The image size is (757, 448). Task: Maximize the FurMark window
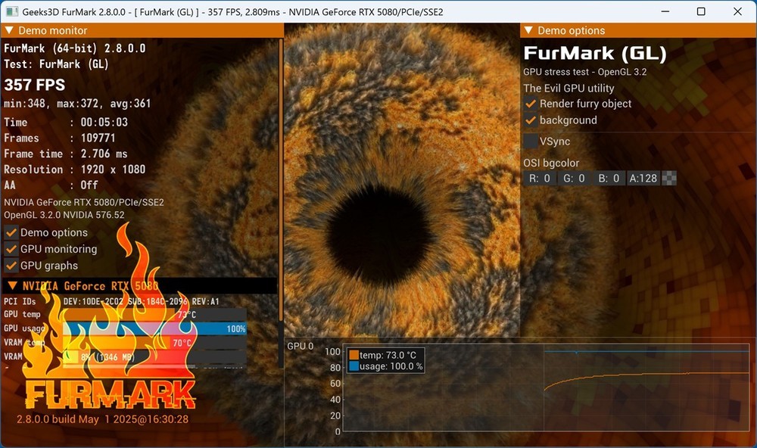pyautogui.click(x=701, y=11)
